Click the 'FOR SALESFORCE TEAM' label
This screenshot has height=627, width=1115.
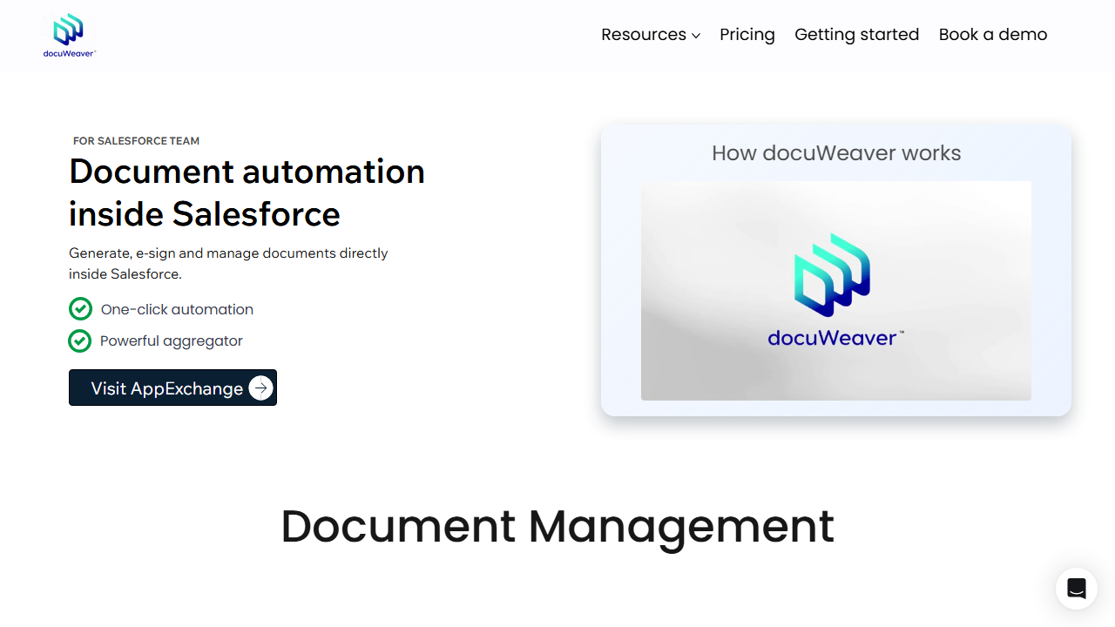[x=137, y=141]
